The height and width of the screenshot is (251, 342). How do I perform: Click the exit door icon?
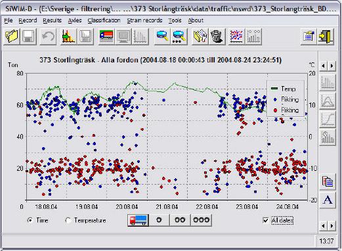326,36
